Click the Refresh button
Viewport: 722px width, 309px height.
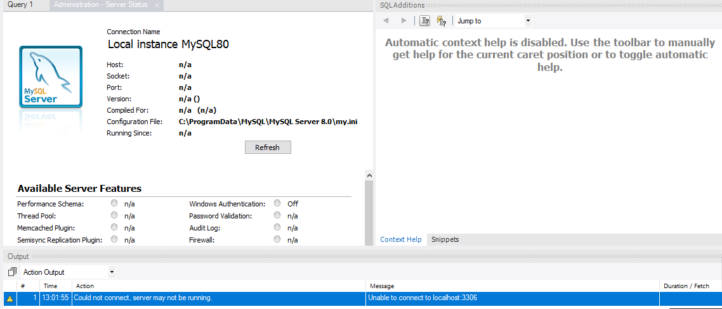[x=268, y=148]
